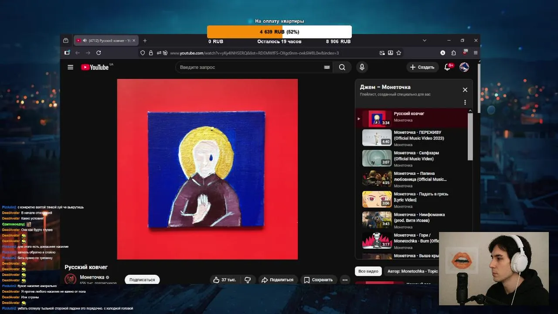Expand the list all tabs chevron
Screen dimensions: 558x314
(425, 40)
